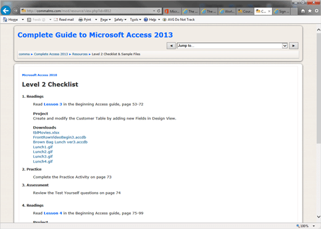Switch to the Cour... tab

[x=245, y=11]
